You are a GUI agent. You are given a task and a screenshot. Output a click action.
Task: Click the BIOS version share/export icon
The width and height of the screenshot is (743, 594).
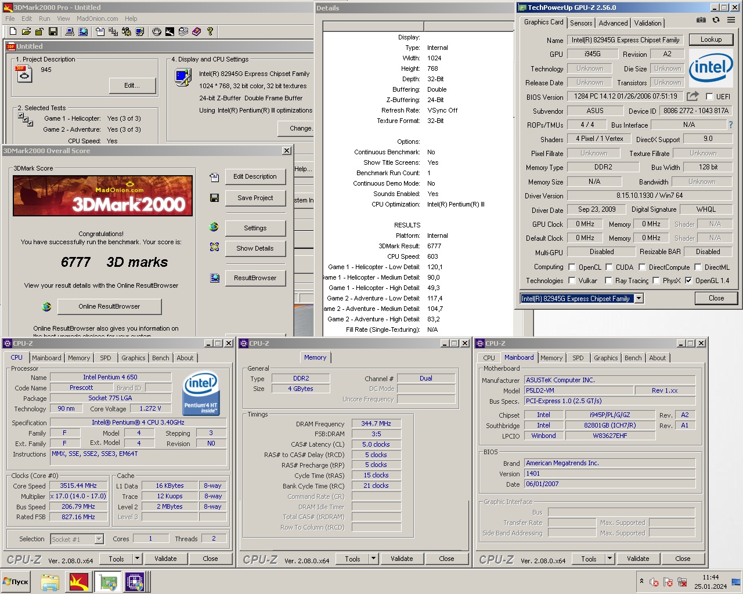(692, 96)
